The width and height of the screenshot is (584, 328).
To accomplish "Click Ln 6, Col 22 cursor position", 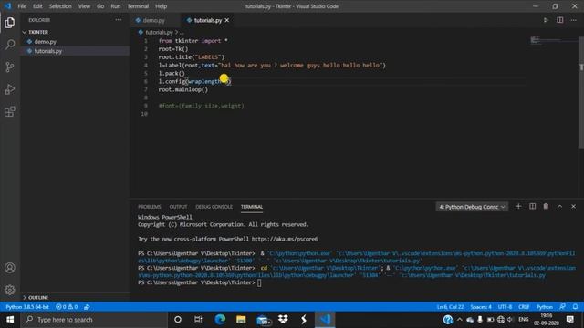I will (x=450, y=307).
